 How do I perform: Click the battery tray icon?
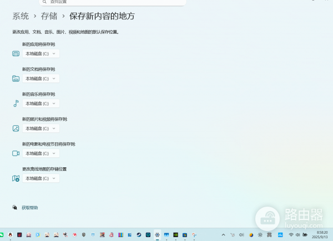pos(305,235)
